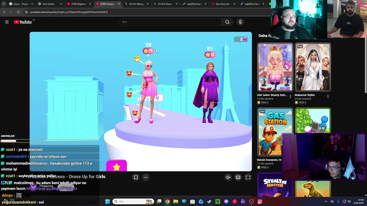Reload the page with refresh button
This screenshot has width=367, height=206.
pos(18,12)
